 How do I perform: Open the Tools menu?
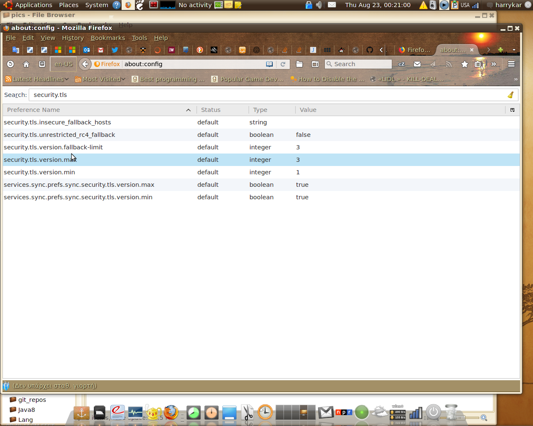[139, 38]
